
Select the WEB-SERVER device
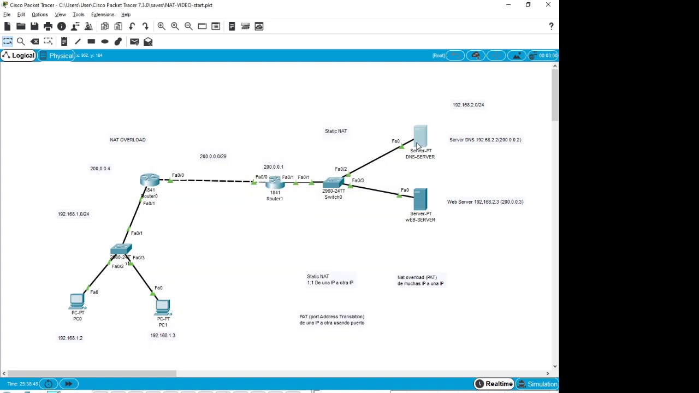pos(420,199)
